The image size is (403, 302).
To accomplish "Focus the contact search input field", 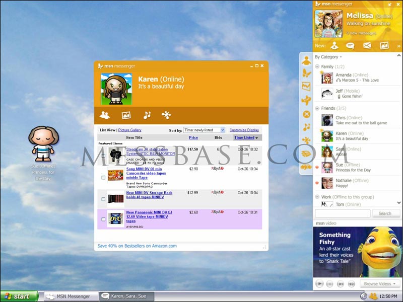I will [x=343, y=213].
